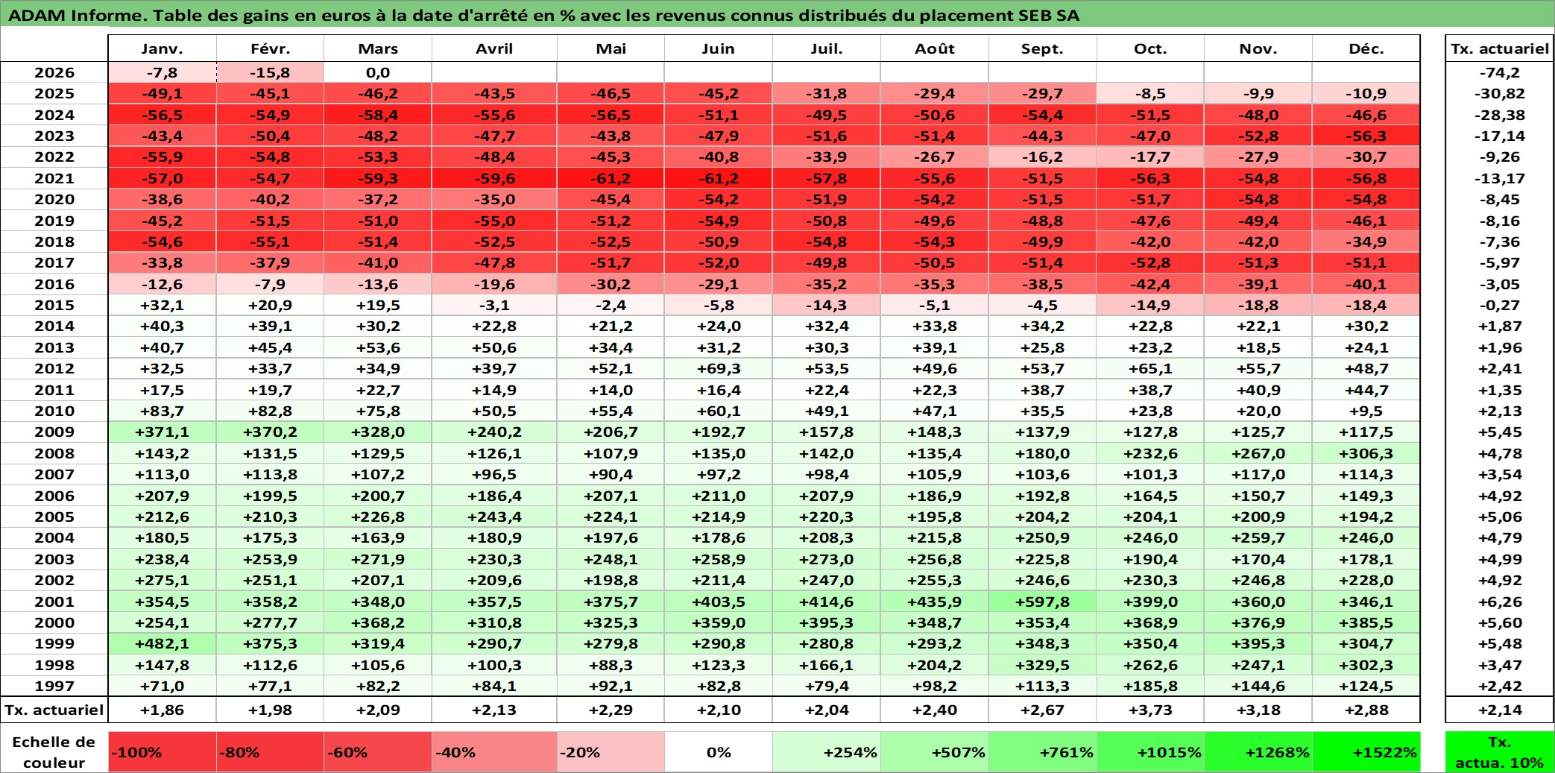This screenshot has height=773, width=1555.
Task: Select the -30,82 actuarial rate cell
Action: click(x=1500, y=93)
